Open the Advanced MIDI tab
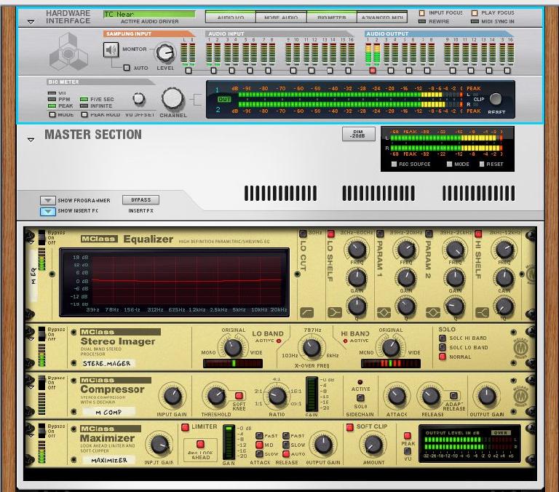The height and width of the screenshot is (492, 559). (382, 17)
